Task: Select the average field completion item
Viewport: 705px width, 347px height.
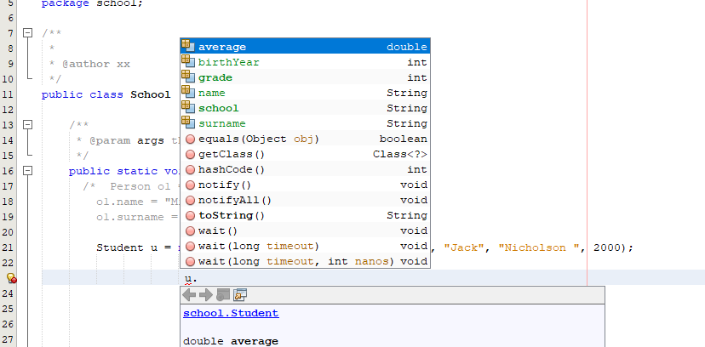Action: [306, 47]
